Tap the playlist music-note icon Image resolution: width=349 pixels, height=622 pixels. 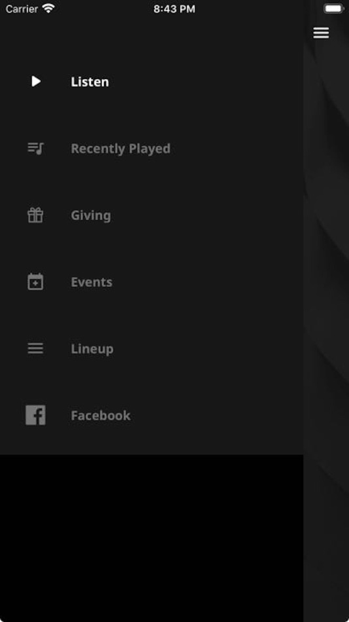(36, 149)
